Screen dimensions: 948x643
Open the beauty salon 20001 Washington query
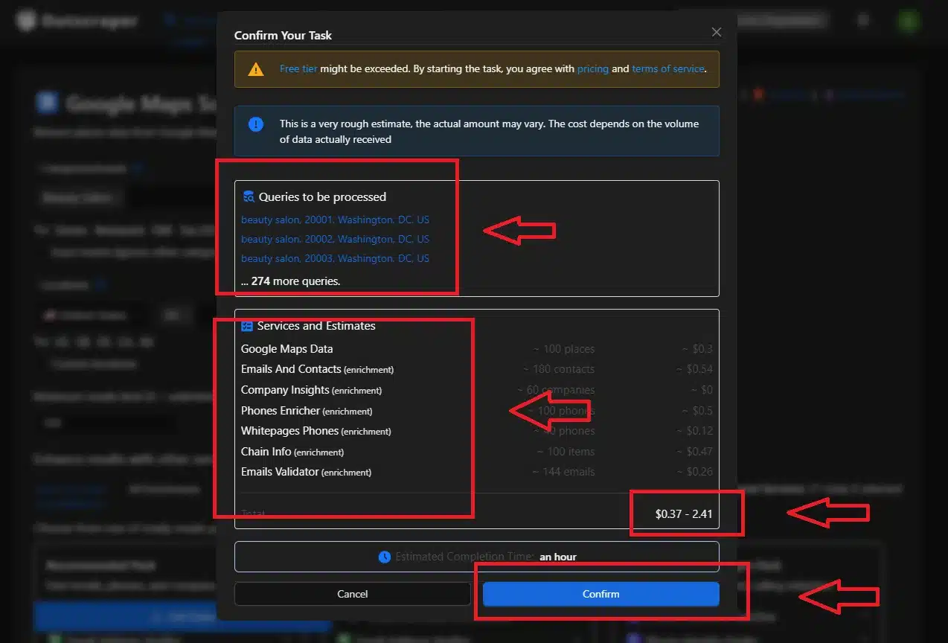click(x=335, y=220)
